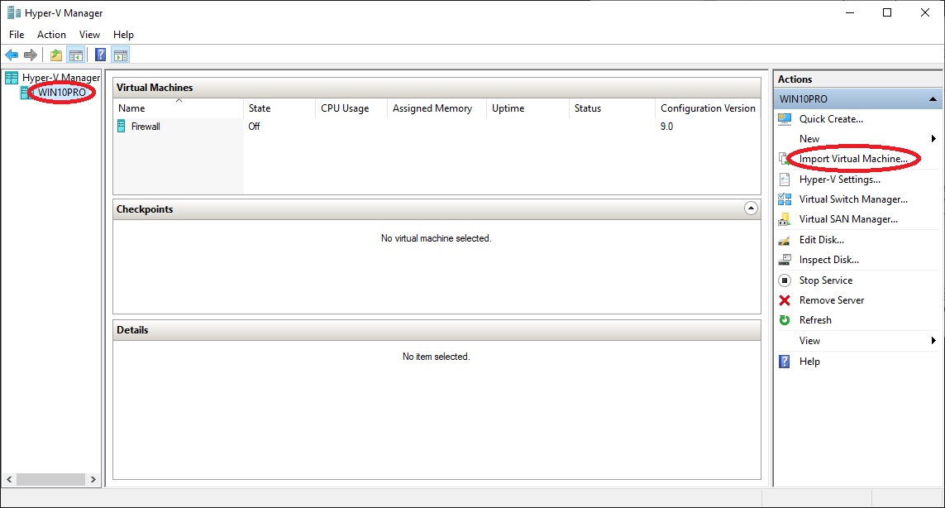Click the green Refresh icon
945x508 pixels.
(785, 320)
